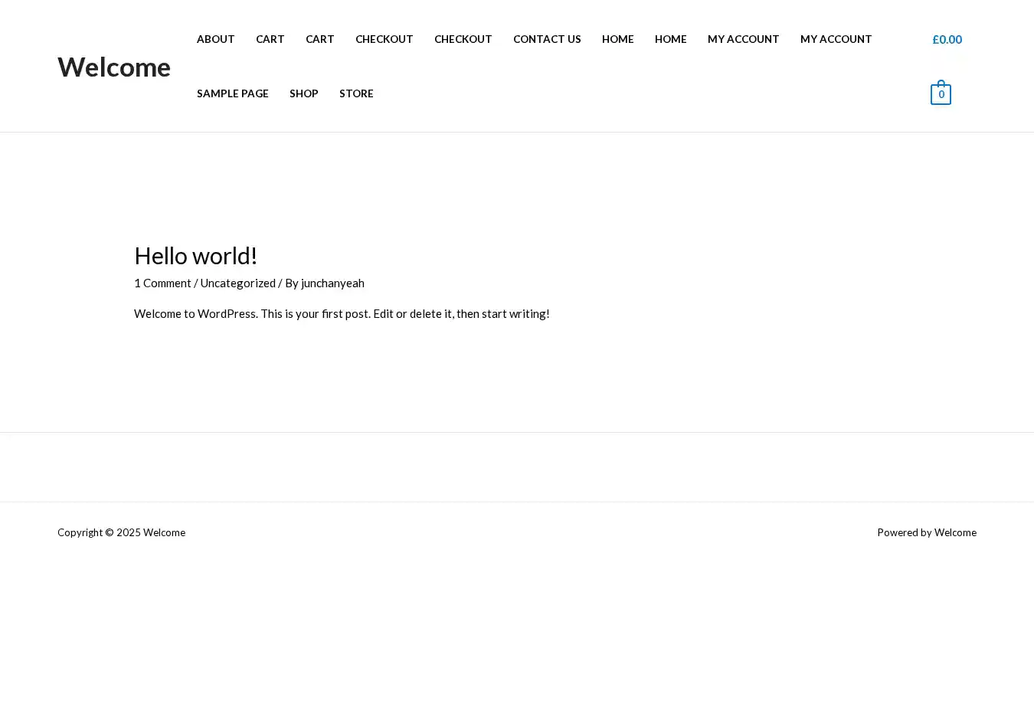Click the author name junchanyeah
The width and height of the screenshot is (1034, 720).
click(x=332, y=283)
